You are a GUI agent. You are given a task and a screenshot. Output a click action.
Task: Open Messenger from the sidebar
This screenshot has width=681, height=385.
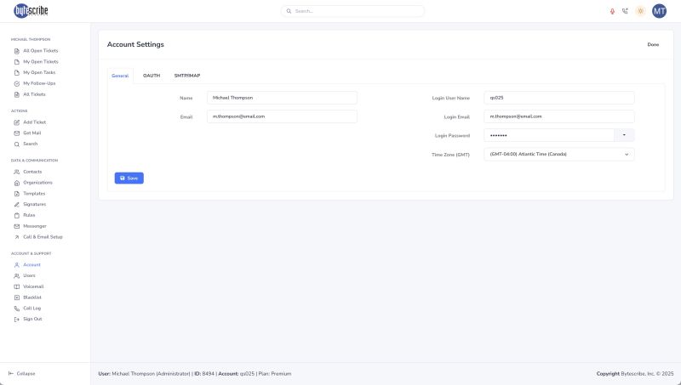(x=34, y=226)
